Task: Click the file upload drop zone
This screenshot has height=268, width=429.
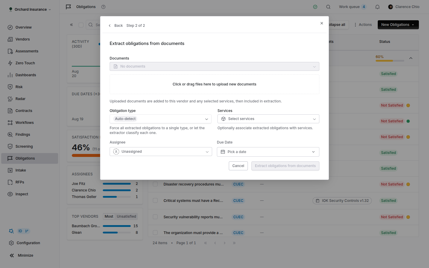Action: click(214, 84)
